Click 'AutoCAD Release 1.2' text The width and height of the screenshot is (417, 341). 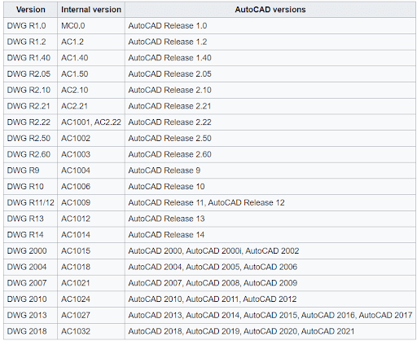pos(168,42)
